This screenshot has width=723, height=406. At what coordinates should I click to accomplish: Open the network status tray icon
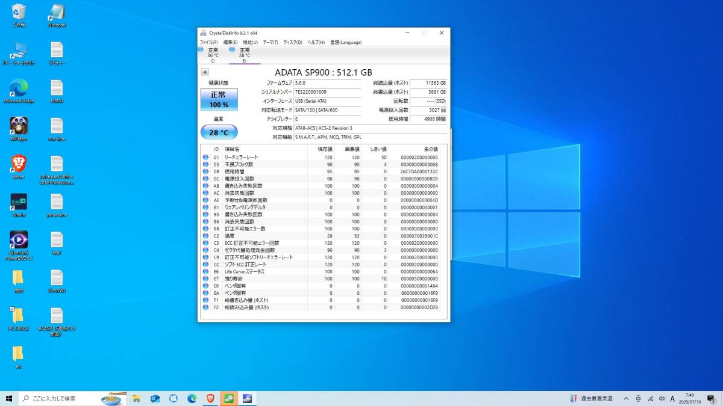coord(650,398)
